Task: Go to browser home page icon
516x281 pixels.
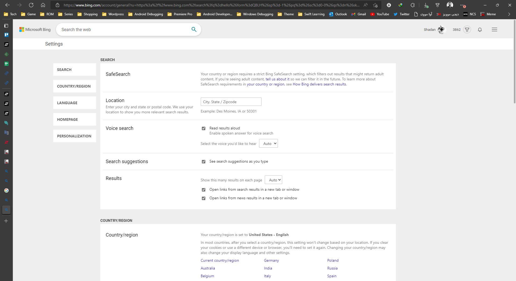Action: (x=43, y=5)
